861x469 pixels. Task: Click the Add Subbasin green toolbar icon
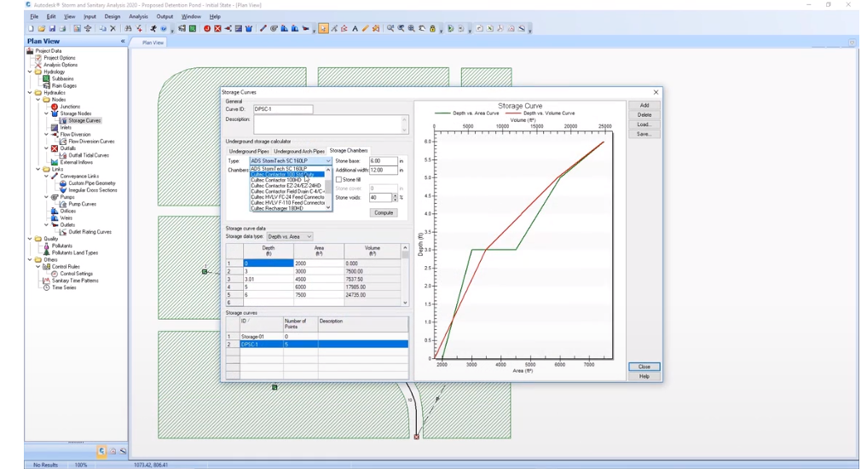click(x=193, y=28)
